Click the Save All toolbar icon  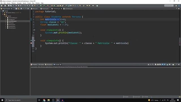[11, 6]
